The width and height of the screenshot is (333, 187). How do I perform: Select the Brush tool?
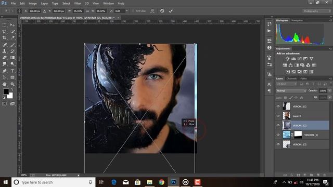coord(12,45)
